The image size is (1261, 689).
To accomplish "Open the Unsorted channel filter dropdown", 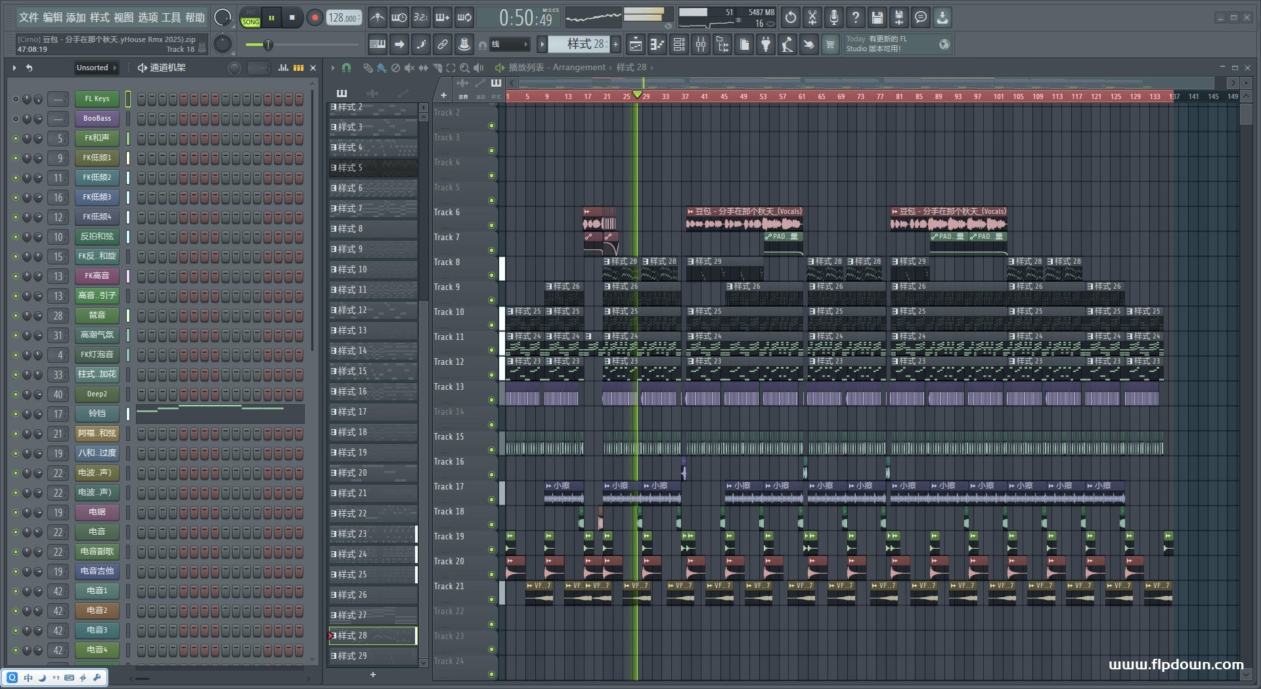I will [96, 68].
